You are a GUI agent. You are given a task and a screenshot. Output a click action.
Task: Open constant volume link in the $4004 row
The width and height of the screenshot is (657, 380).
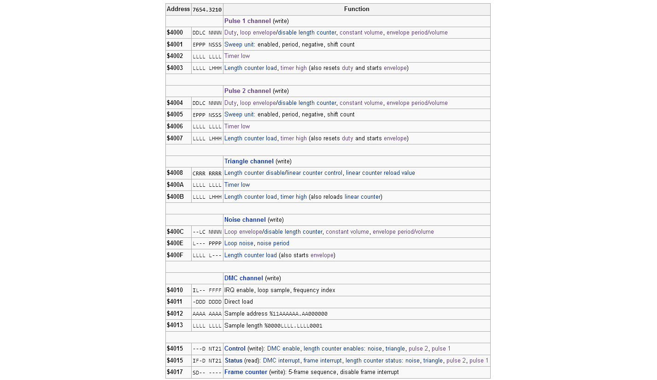[361, 103]
